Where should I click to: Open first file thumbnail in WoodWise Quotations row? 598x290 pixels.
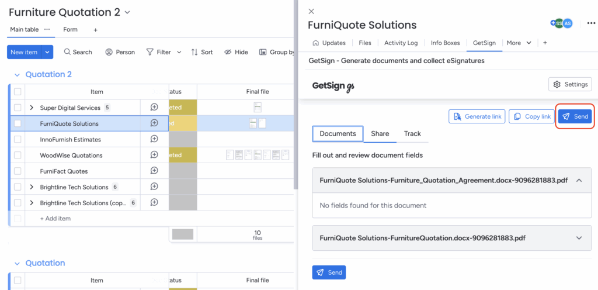pos(230,155)
